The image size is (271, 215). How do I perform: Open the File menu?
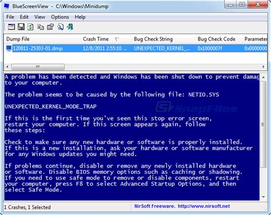(x=10, y=17)
